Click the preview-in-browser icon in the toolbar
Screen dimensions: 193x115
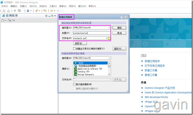click(x=19, y=11)
